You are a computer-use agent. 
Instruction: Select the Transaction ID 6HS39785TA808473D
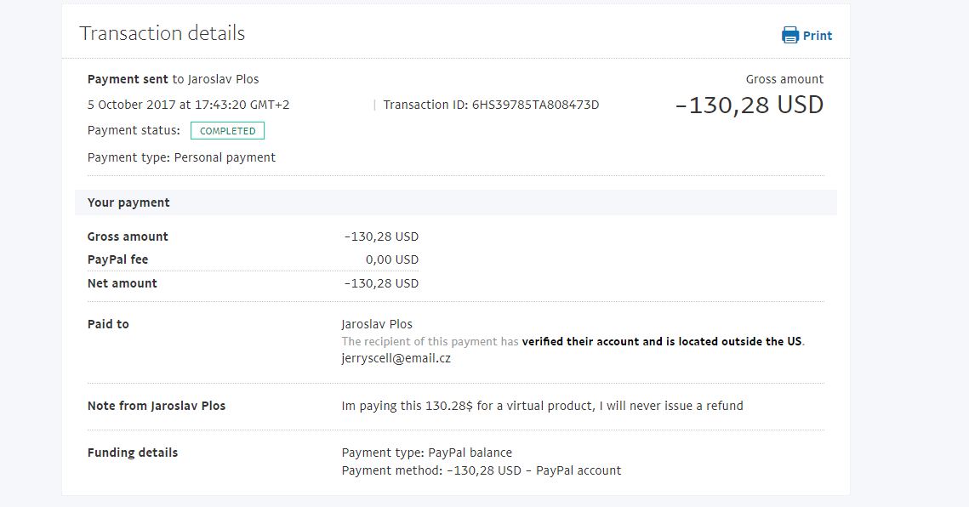[535, 105]
